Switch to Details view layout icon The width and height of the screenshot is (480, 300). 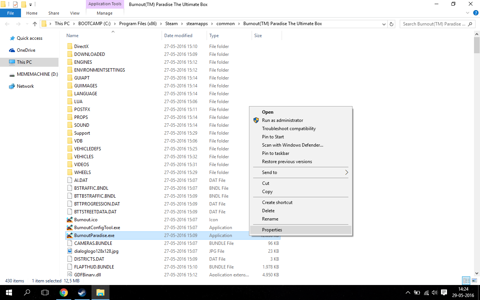pyautogui.click(x=466, y=280)
